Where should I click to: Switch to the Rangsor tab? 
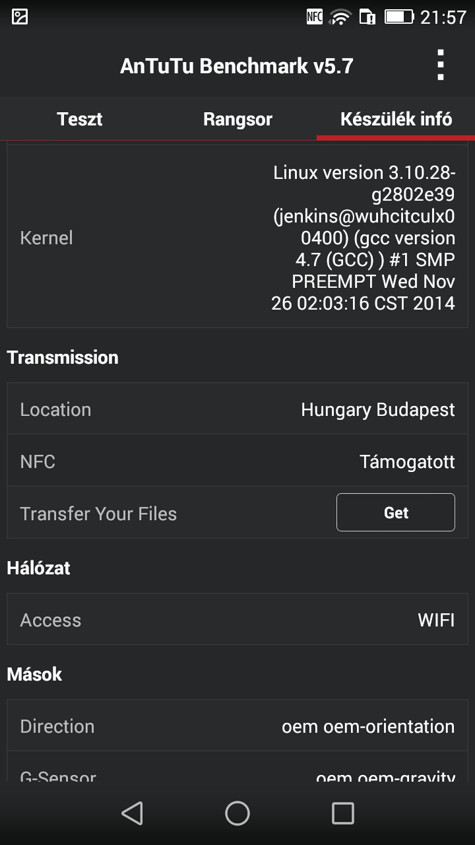tap(237, 119)
